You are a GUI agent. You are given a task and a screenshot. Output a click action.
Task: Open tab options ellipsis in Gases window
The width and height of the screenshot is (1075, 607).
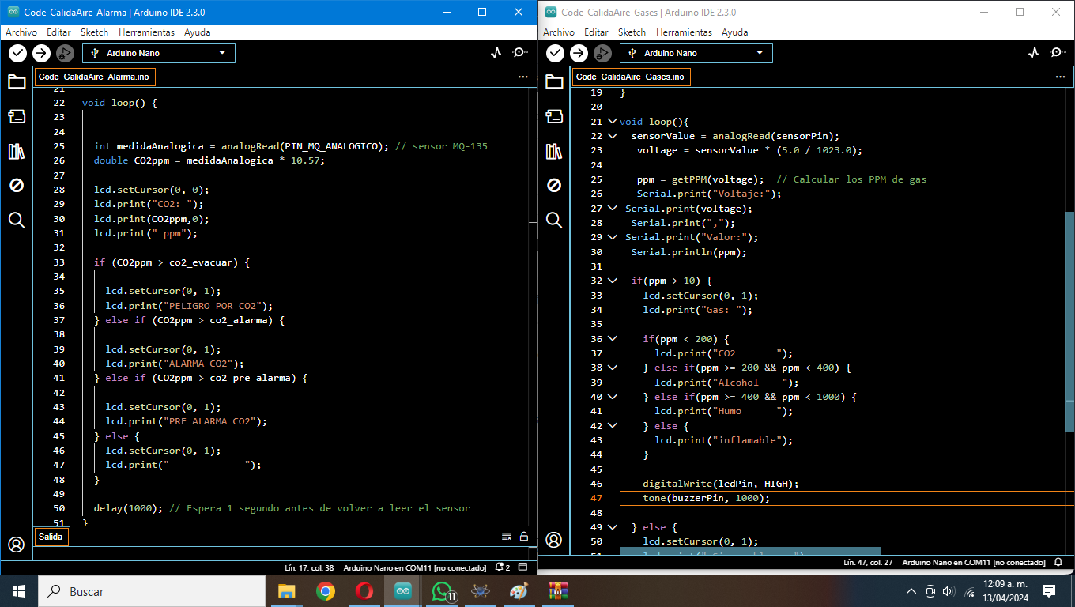(x=1061, y=77)
